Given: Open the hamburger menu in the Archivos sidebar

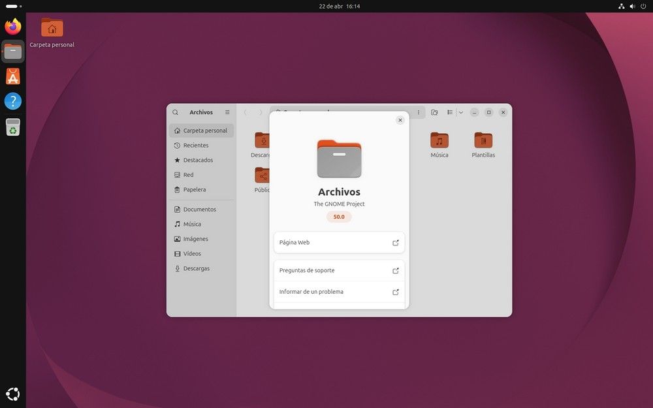Looking at the screenshot, I should tap(227, 112).
